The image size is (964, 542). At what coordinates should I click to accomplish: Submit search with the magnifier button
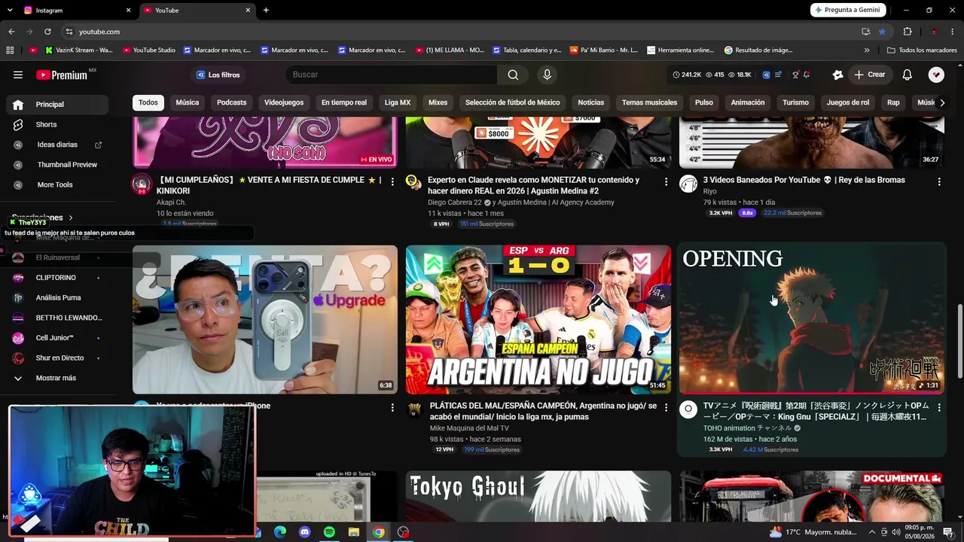pos(513,75)
